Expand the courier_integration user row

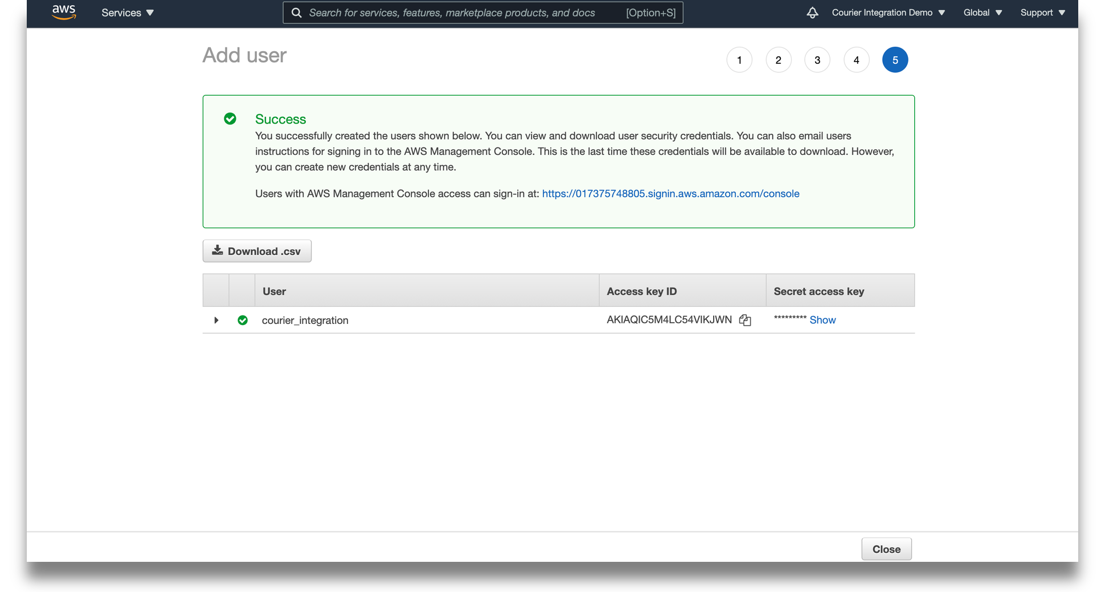pyautogui.click(x=216, y=320)
